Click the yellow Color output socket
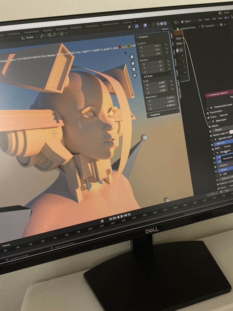The height and width of the screenshot is (311, 233). click(184, 38)
